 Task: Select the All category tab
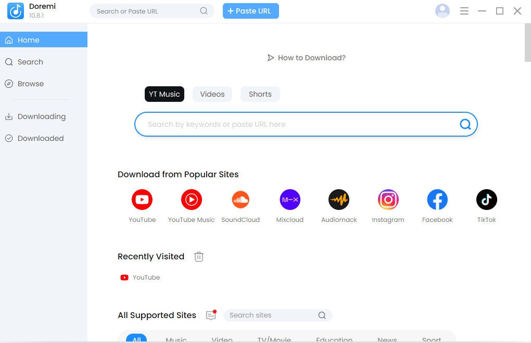click(x=136, y=338)
